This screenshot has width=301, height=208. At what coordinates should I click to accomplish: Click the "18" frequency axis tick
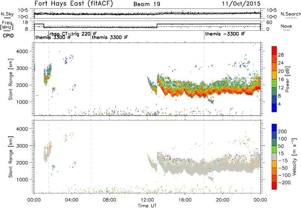point(25,23)
